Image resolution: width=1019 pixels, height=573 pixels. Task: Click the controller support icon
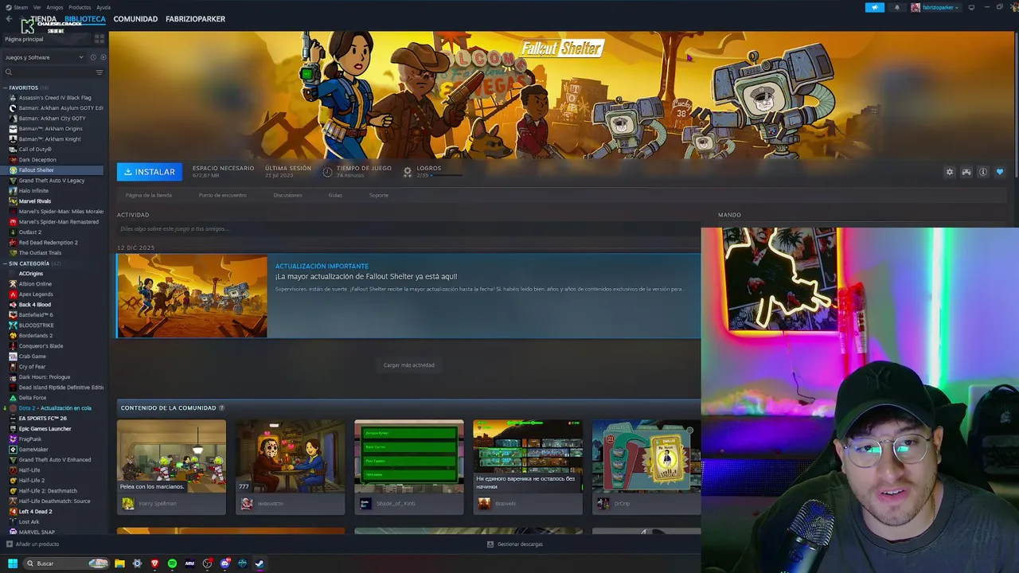pos(966,172)
